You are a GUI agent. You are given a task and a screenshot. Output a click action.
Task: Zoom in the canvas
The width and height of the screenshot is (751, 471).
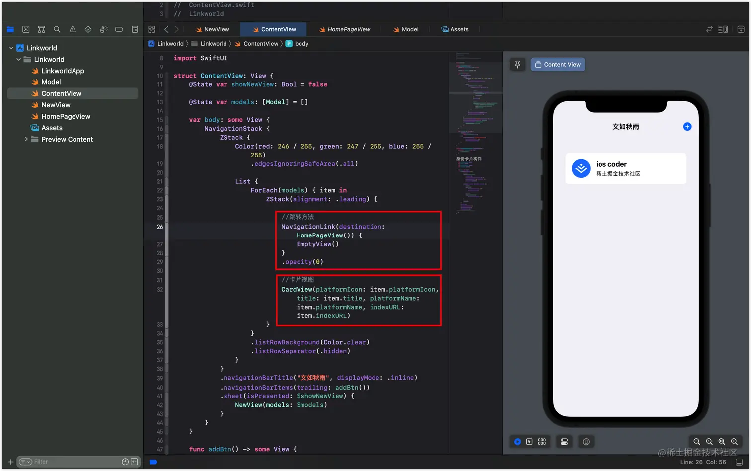pos(734,441)
